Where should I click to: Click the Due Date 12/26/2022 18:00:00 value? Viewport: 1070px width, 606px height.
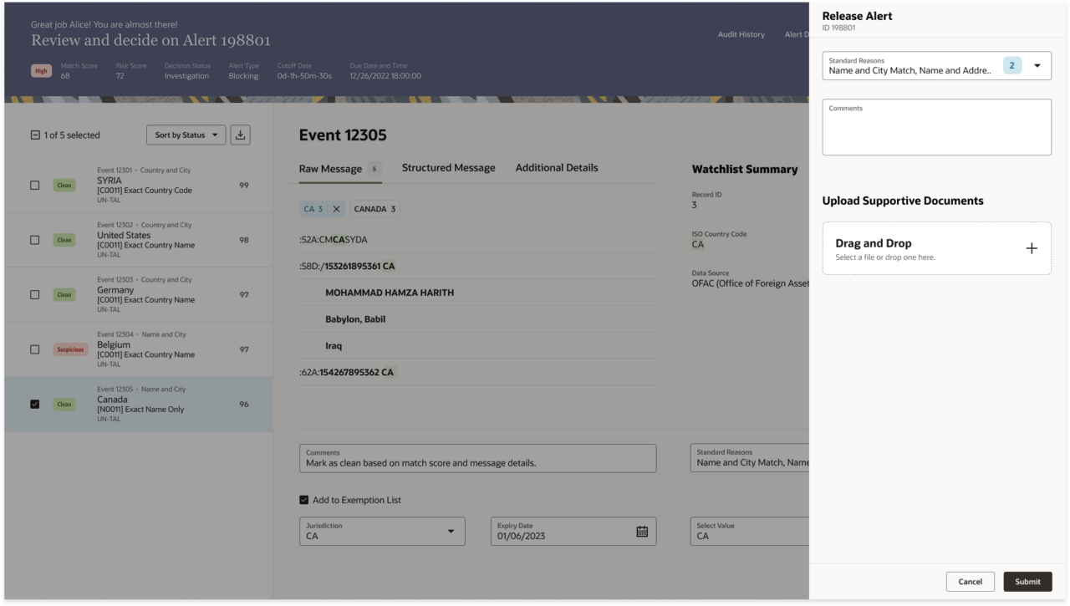click(x=385, y=76)
